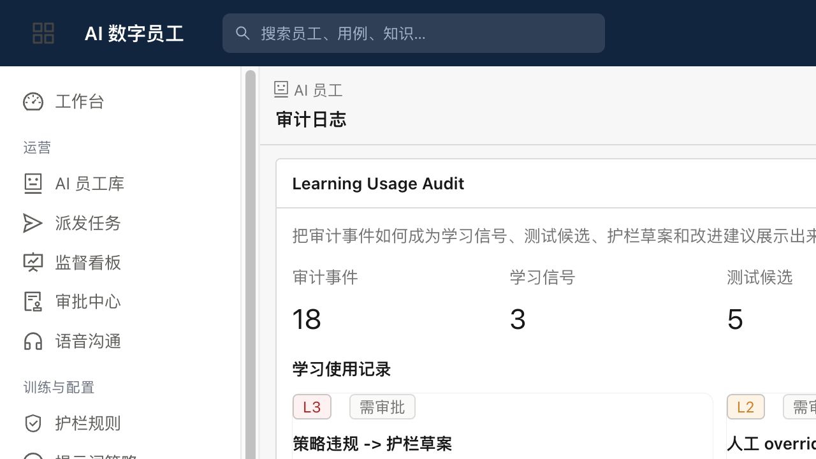This screenshot has height=459, width=816.
Task: Click the 学习使用记录 section heading
Action: 342,369
